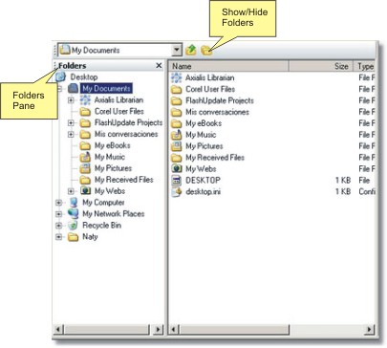
Task: Click Corel User Files icon in file list
Action: pos(176,90)
